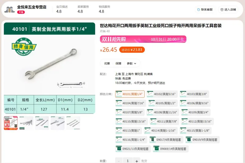
Task: Click delivery address 上海 至 上海市 普陀区 桃浦镇
Action: coord(134,74)
